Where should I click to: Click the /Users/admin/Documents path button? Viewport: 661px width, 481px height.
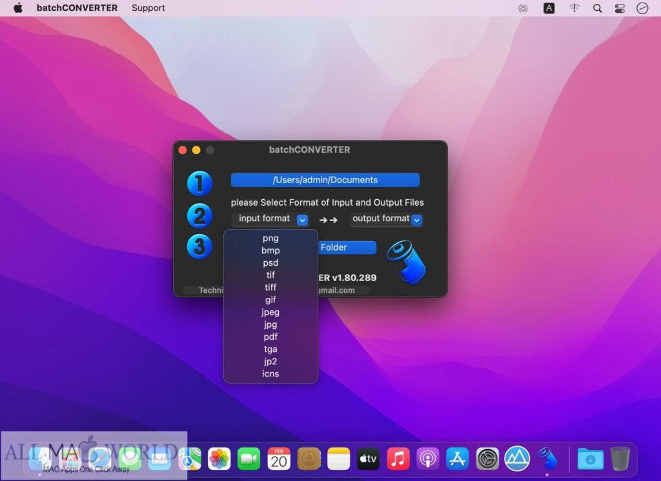click(x=325, y=180)
